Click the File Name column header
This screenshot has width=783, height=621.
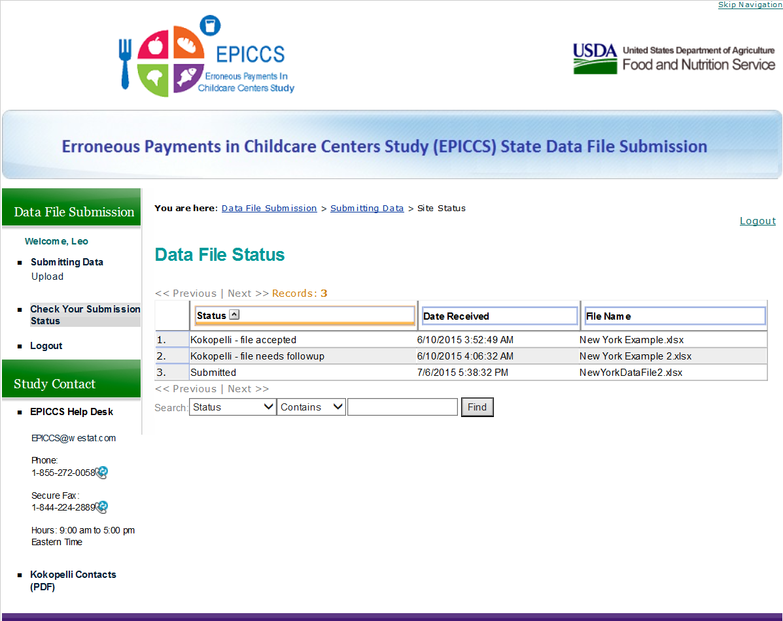[674, 316]
